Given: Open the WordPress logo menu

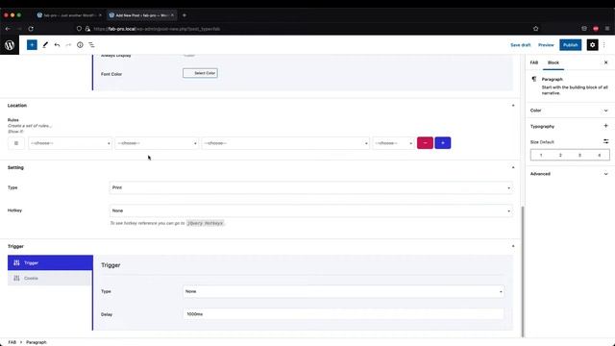Looking at the screenshot, I should click(10, 45).
